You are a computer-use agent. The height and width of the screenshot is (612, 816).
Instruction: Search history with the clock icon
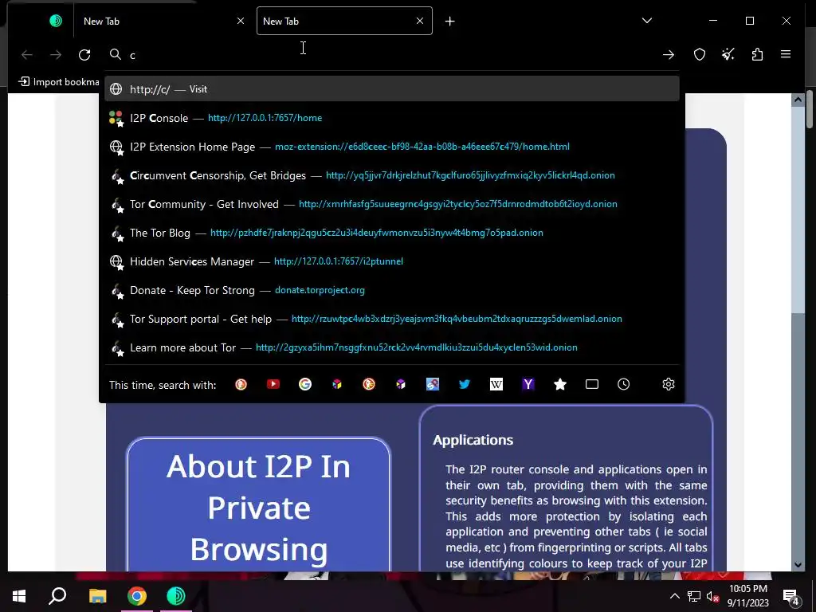[623, 385]
